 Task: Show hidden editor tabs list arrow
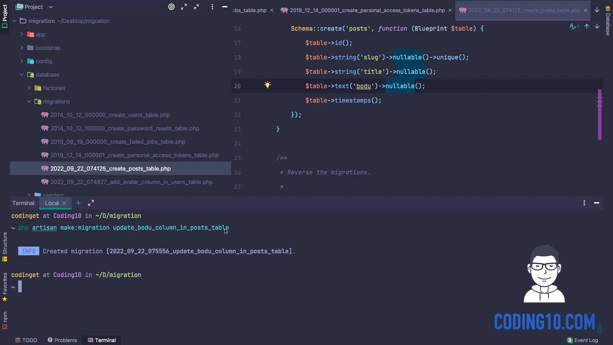[x=597, y=10]
